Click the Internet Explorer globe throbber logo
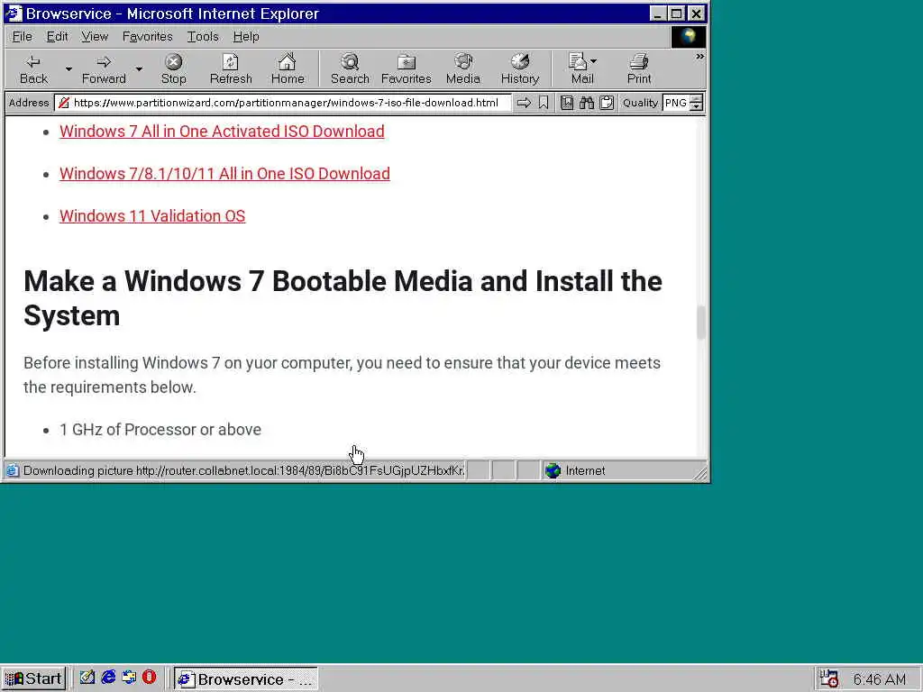Viewport: 923px width, 692px height. [688, 36]
